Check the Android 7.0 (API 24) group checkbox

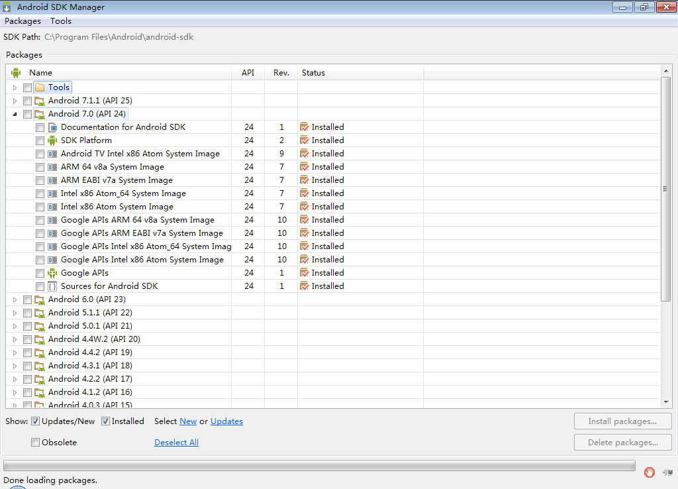27,114
